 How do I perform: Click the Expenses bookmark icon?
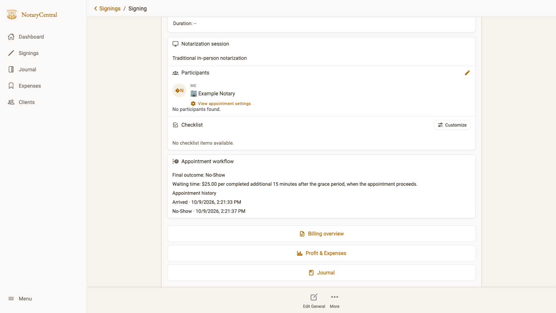pos(11,86)
